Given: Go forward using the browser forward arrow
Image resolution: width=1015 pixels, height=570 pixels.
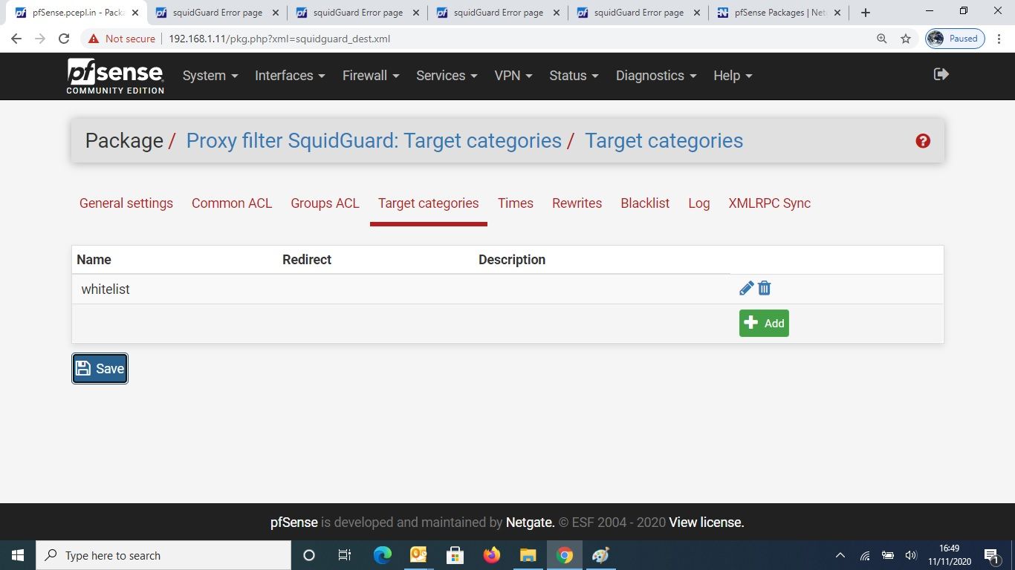Looking at the screenshot, I should tap(40, 39).
